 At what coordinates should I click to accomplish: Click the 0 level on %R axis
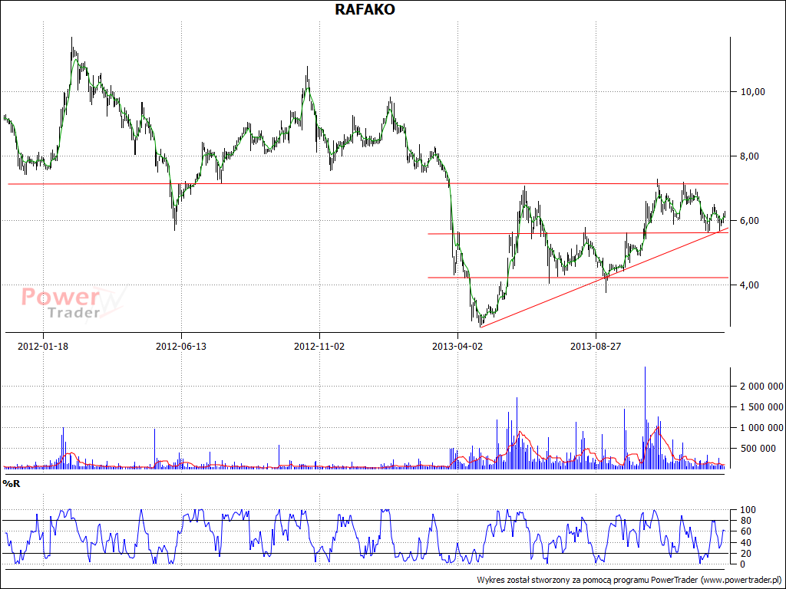coord(741,564)
